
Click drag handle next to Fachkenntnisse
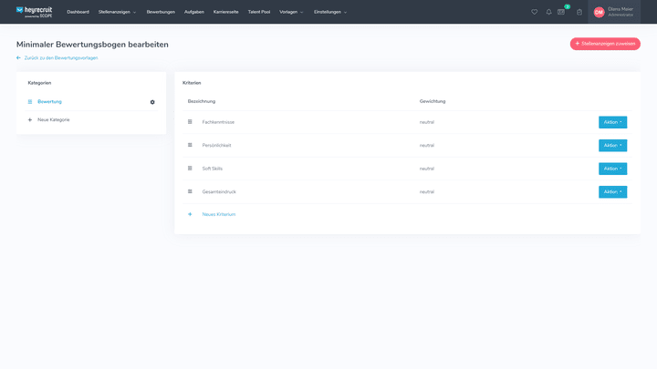(190, 122)
